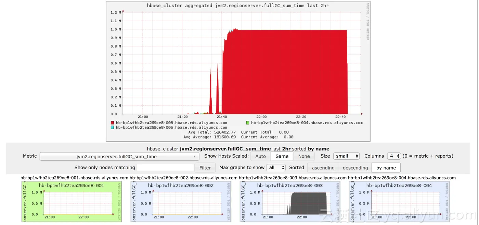Click the Avg Total 526402.77 value
Image resolution: width=479 pixels, height=225 pixels.
coord(225,132)
